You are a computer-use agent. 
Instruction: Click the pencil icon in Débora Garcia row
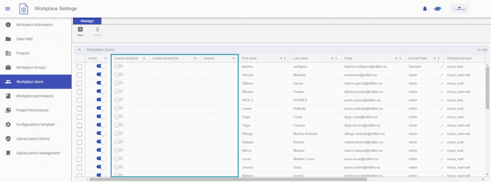click(442, 84)
